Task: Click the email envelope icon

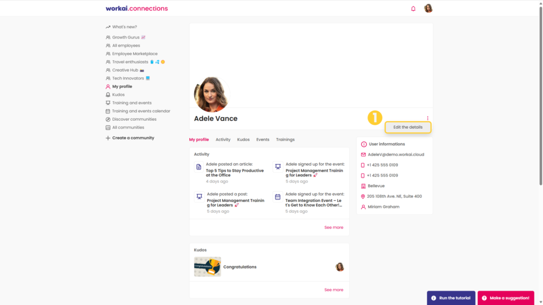Action: (x=363, y=155)
